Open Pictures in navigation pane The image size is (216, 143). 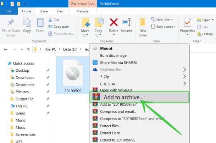point(22,92)
